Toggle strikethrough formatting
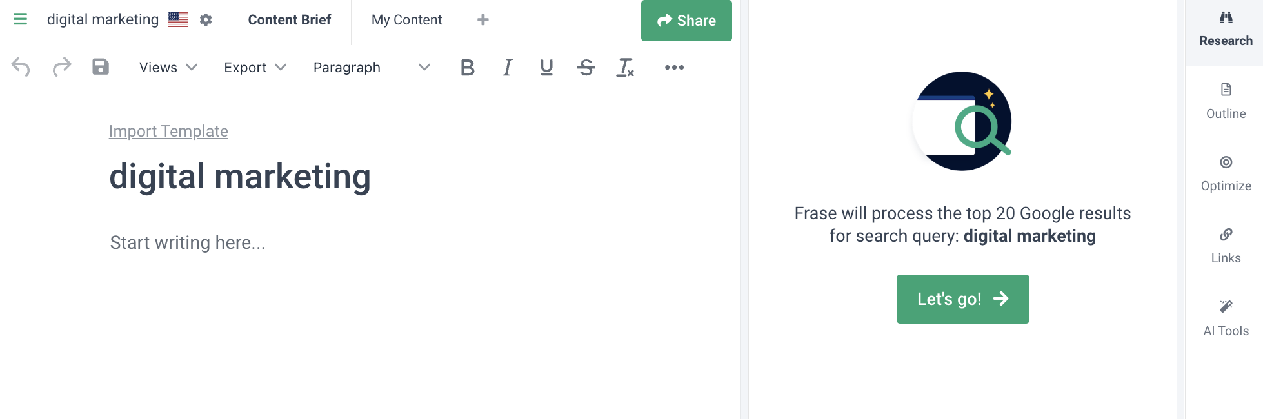The width and height of the screenshot is (1263, 419). click(586, 67)
